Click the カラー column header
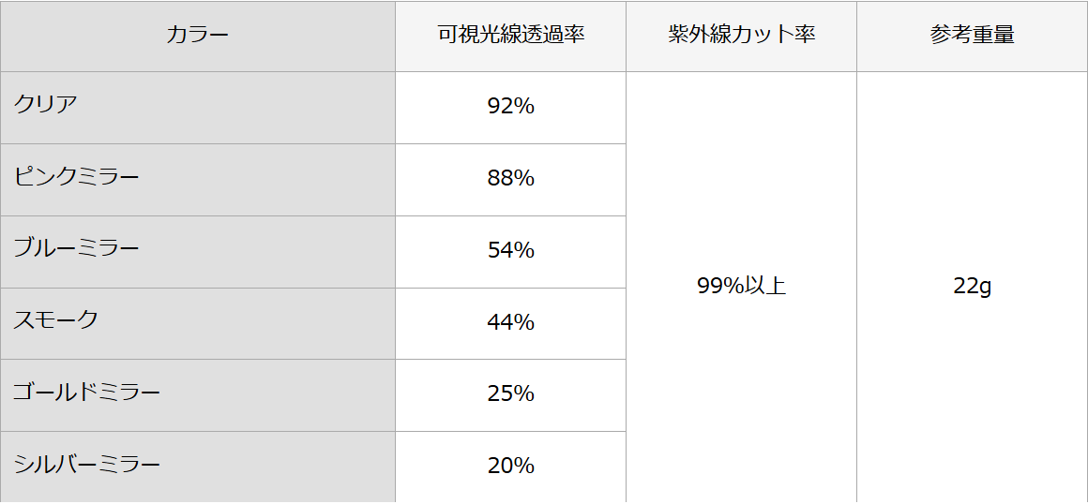This screenshot has width=1088, height=504. pyautogui.click(x=197, y=36)
